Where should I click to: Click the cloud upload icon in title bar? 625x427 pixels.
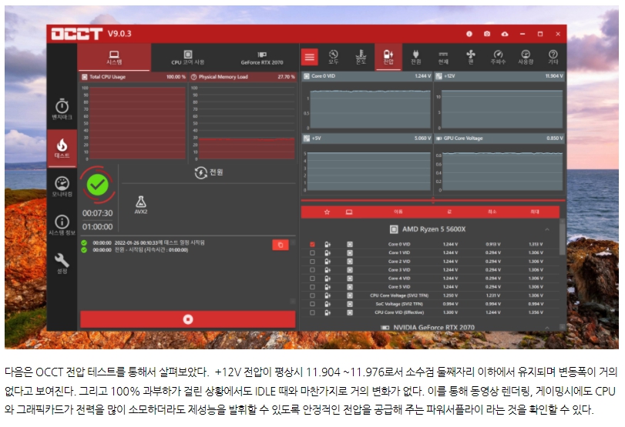point(505,34)
